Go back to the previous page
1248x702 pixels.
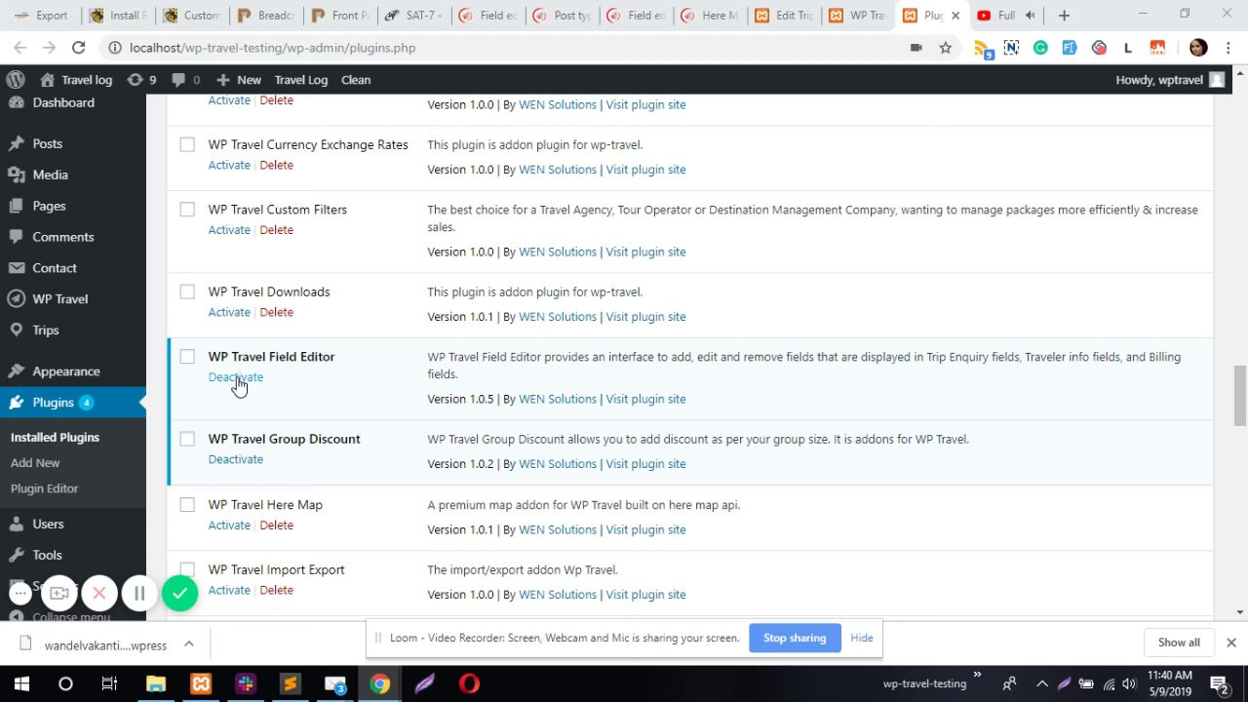(x=19, y=48)
